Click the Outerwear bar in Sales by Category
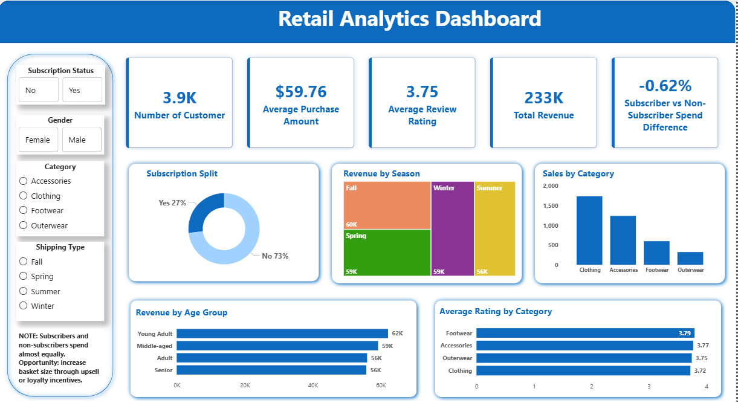Screen dimensions: 738x403 [690, 258]
